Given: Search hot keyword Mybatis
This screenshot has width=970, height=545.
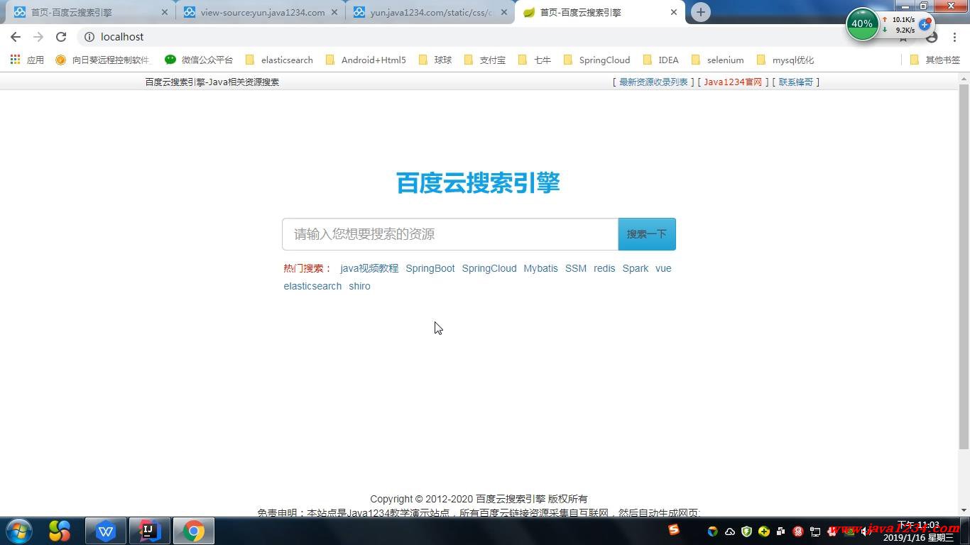Looking at the screenshot, I should point(541,268).
